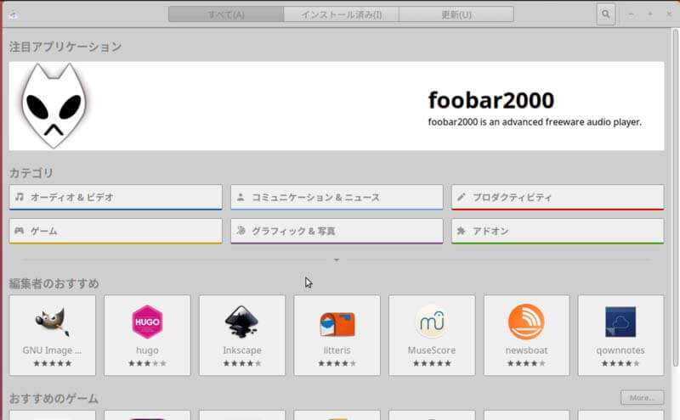Image resolution: width=680 pixels, height=420 pixels.
Task: Click the star rating under hugo
Action: (147, 363)
